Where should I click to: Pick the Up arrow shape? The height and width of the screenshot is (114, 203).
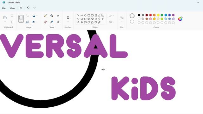(96, 19)
